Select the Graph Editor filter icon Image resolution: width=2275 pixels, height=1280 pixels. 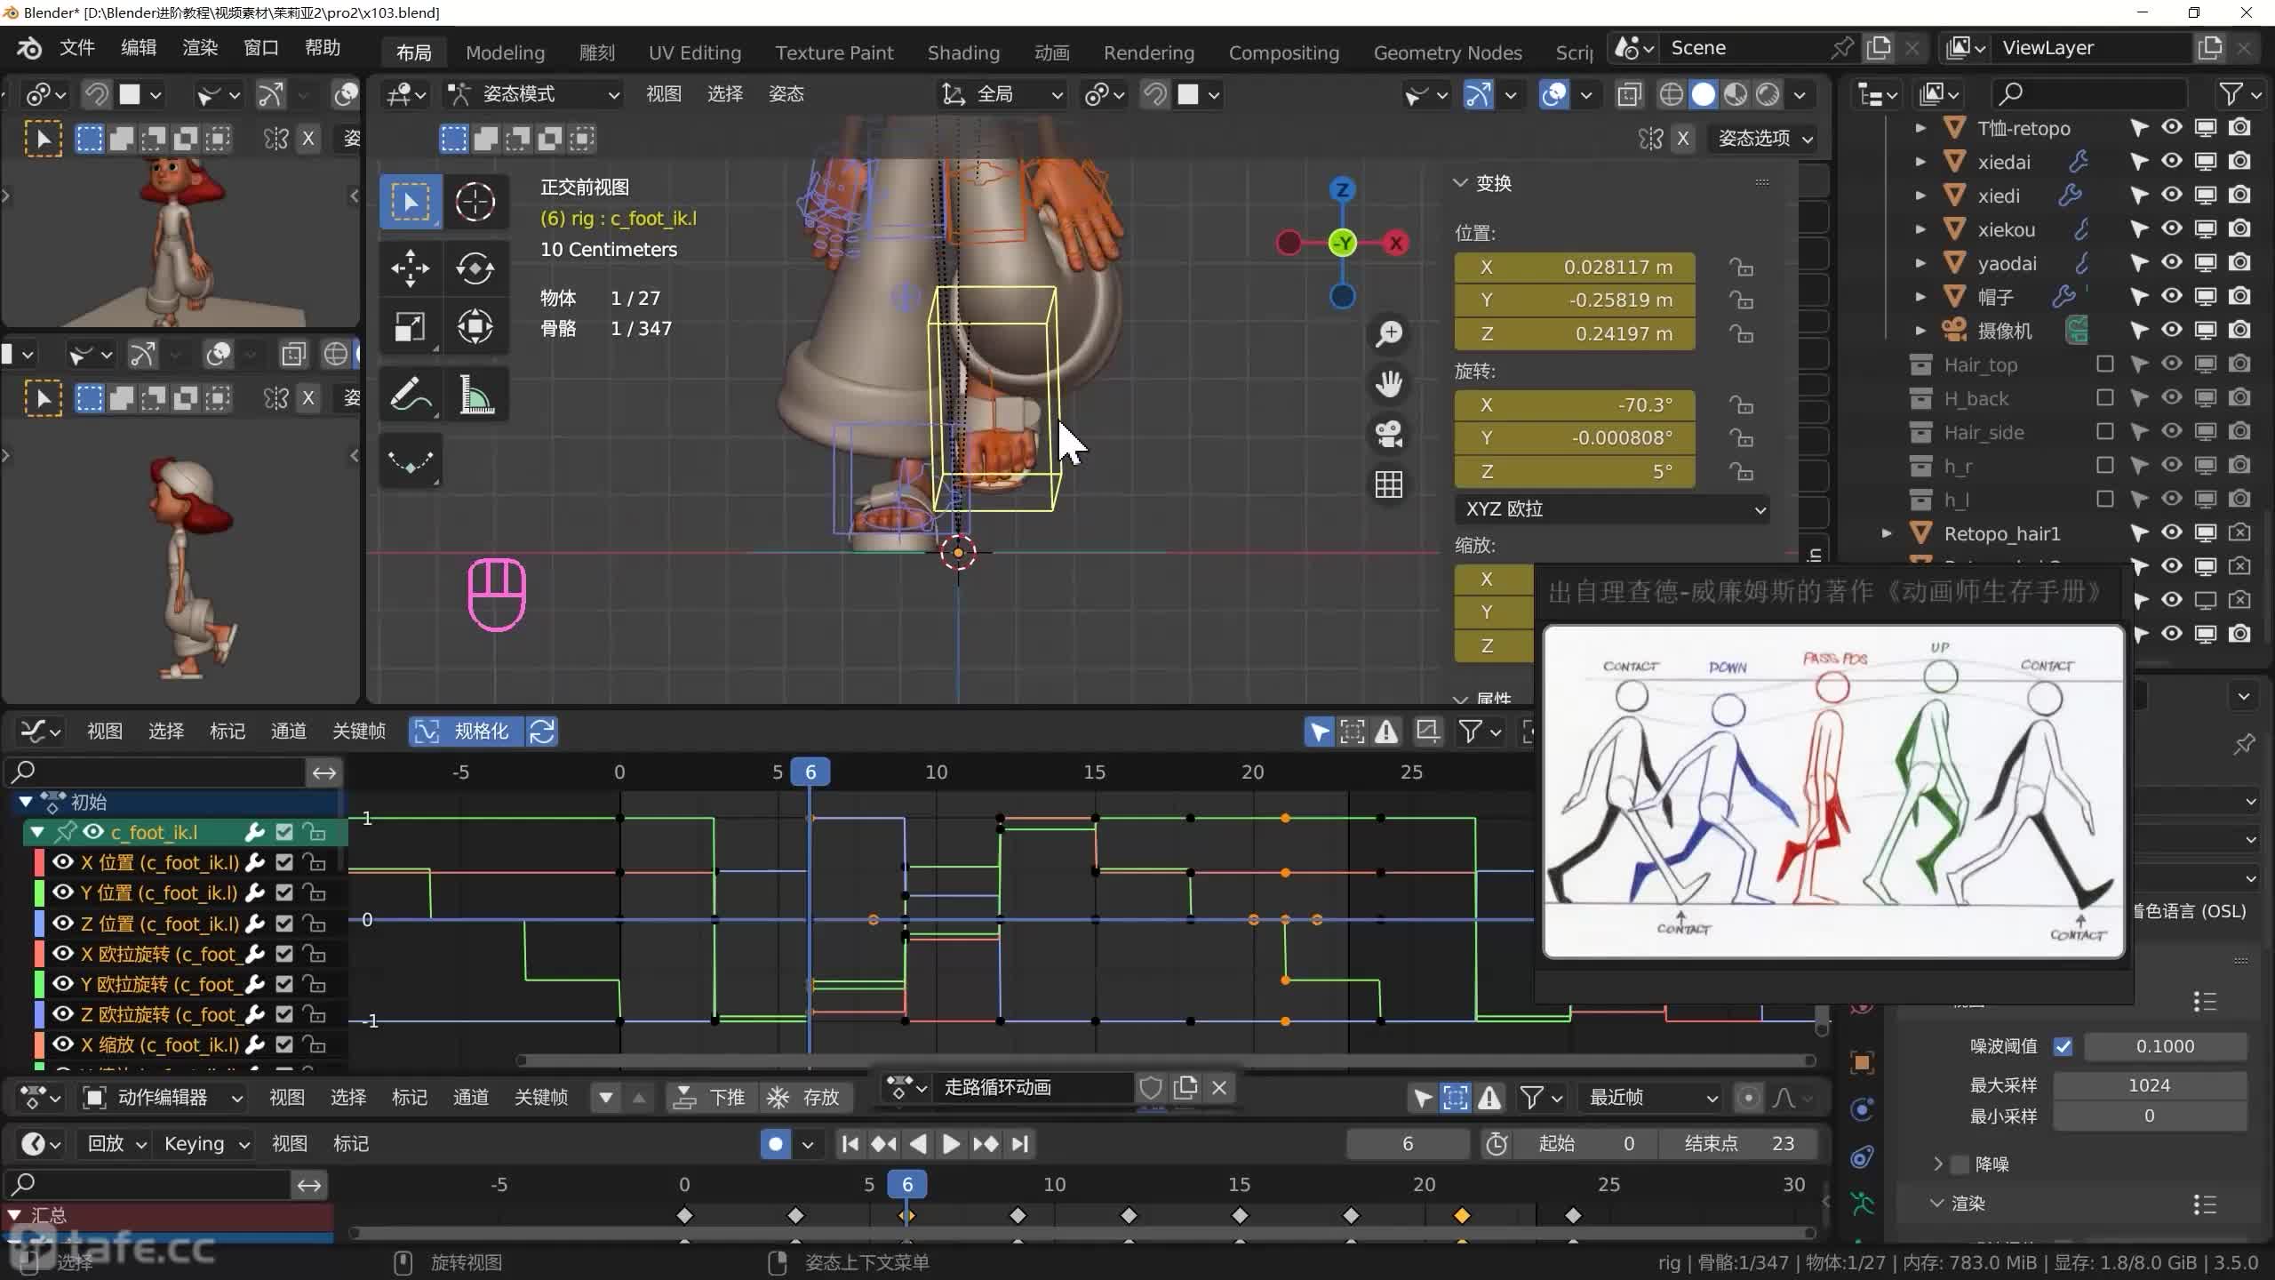1471,732
